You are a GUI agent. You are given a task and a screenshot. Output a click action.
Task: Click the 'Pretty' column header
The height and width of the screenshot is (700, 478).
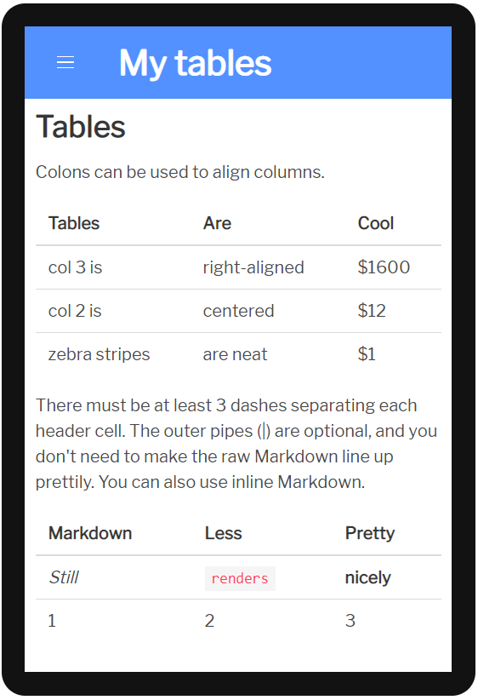click(x=370, y=533)
